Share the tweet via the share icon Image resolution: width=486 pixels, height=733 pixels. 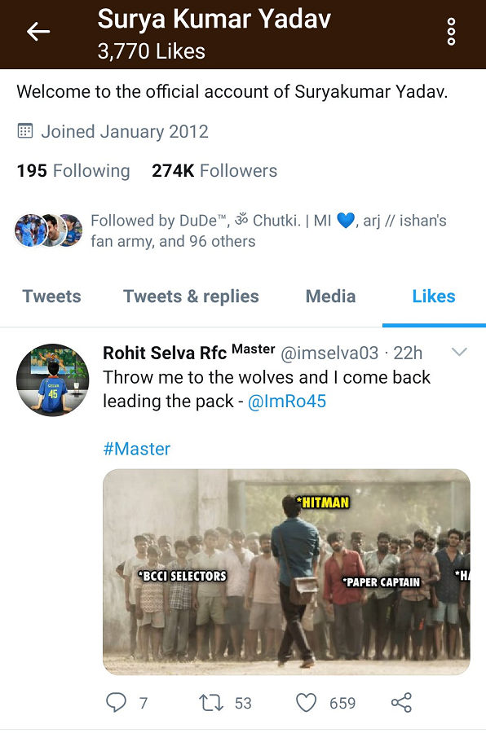(399, 702)
